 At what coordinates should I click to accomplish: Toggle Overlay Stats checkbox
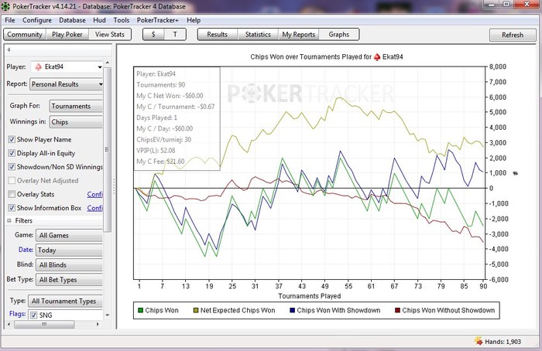tap(12, 194)
